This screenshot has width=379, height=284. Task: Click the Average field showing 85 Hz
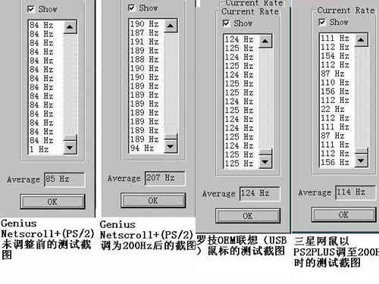(x=64, y=179)
